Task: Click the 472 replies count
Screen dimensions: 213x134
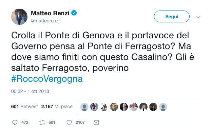Action: [25, 122]
